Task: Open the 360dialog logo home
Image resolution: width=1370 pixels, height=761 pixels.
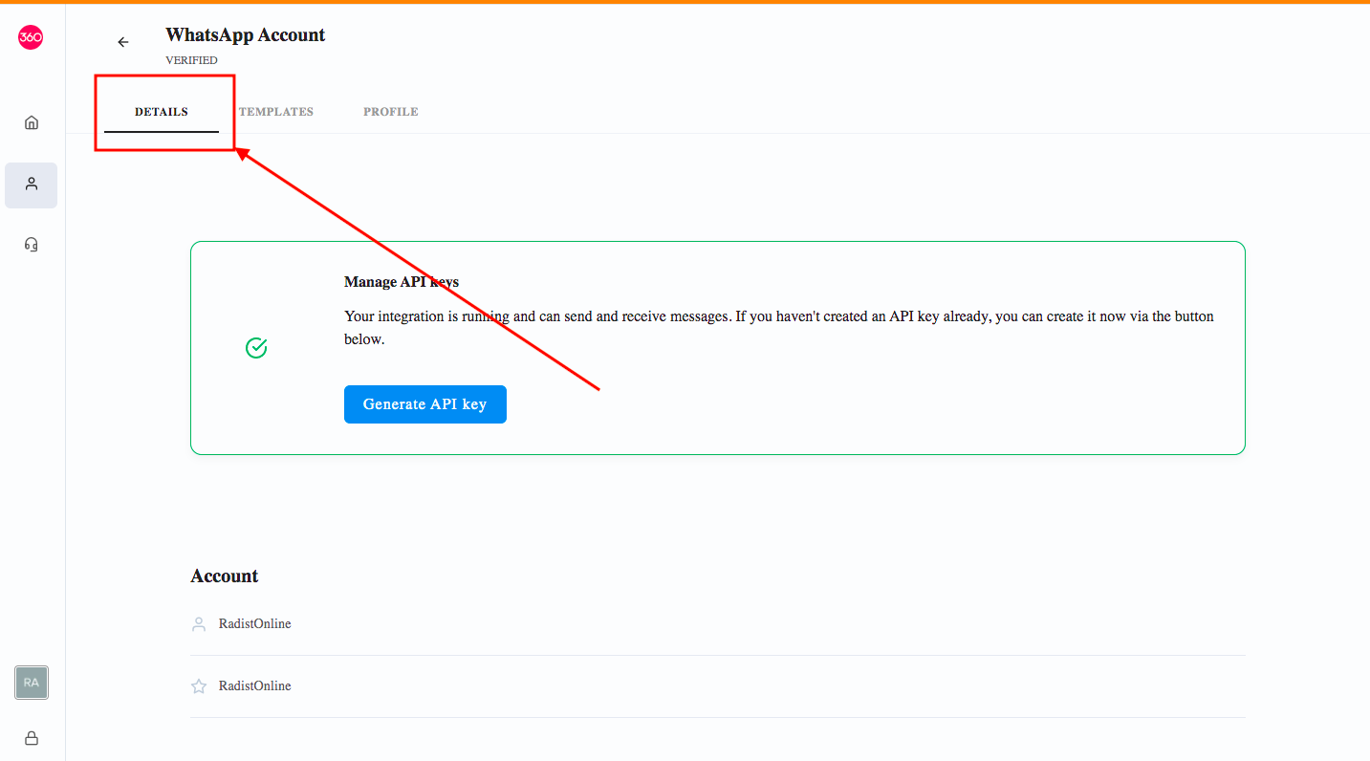Action: [31, 37]
